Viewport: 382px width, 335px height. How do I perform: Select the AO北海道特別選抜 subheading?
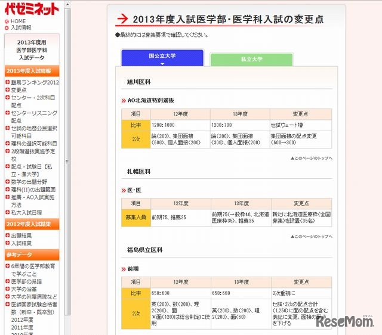[x=151, y=100]
